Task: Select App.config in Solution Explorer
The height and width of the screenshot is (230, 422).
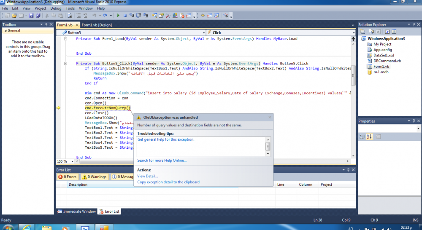Action: pyautogui.click(x=382, y=50)
